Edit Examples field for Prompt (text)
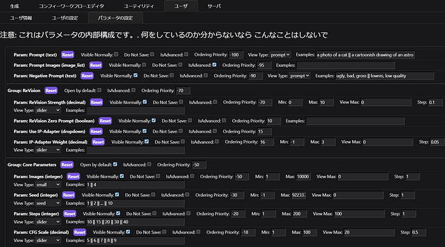Image resolution: width=445 pixels, height=247 pixels. pos(366,55)
